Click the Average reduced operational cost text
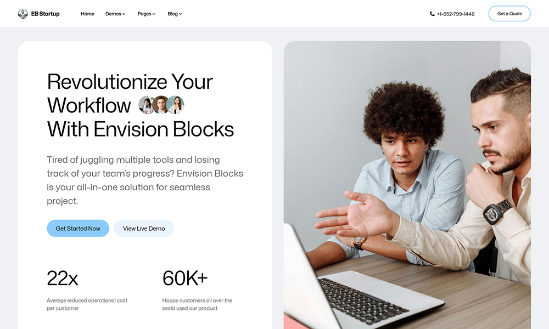Image resolution: width=549 pixels, height=329 pixels. [x=87, y=304]
